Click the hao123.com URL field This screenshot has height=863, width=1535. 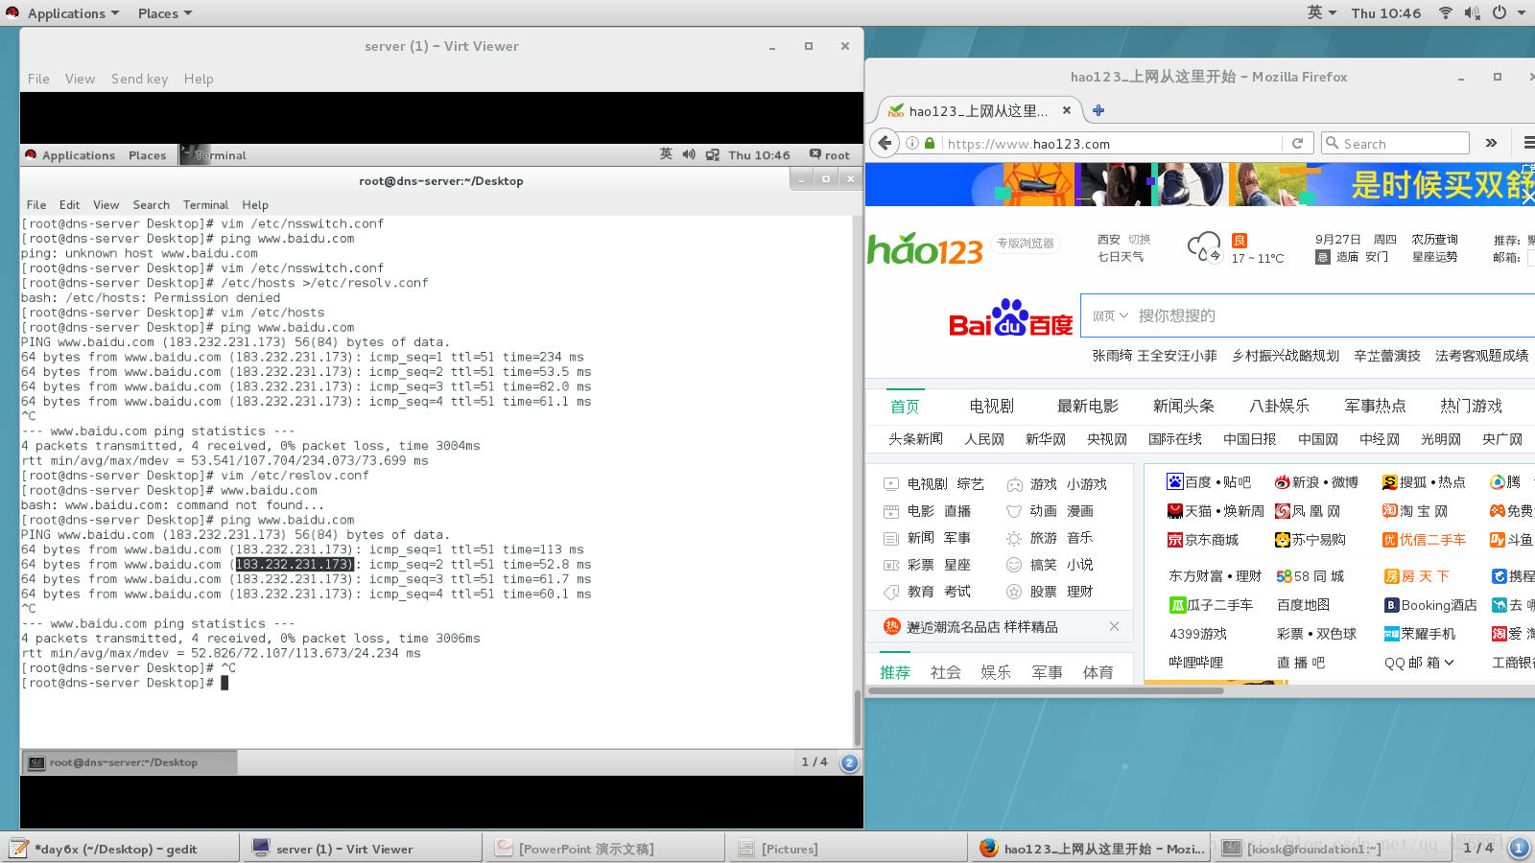click(x=1113, y=143)
